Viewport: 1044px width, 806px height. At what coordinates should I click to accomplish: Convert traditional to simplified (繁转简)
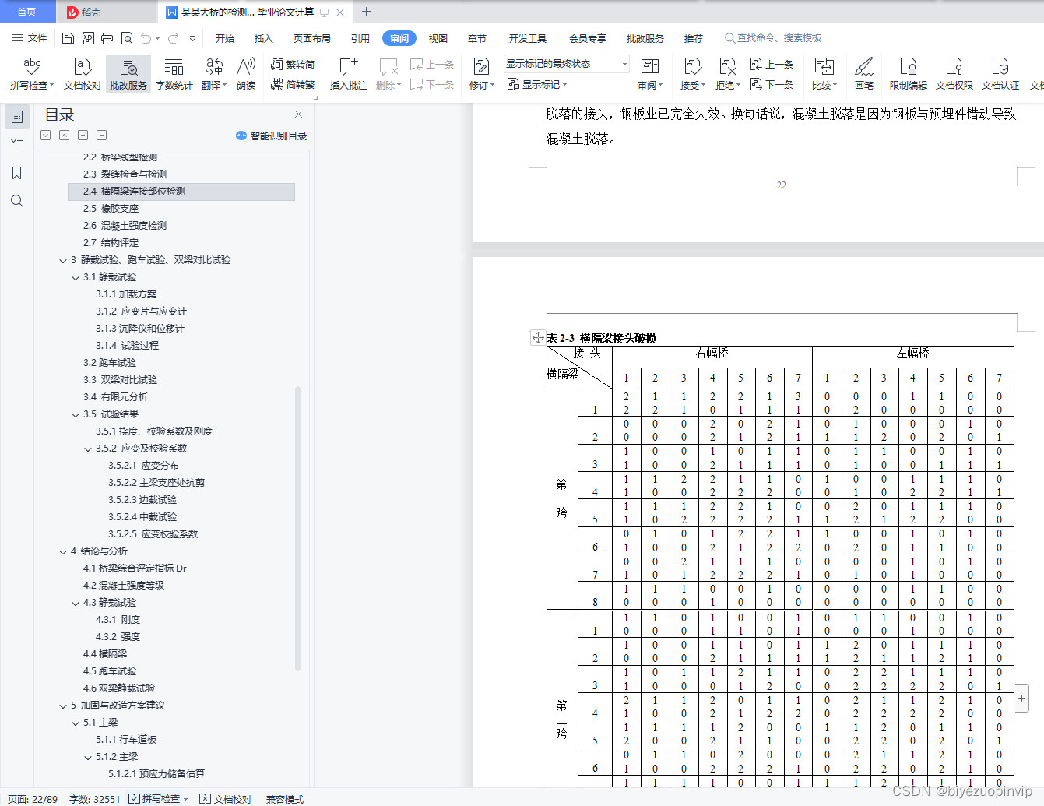pyautogui.click(x=293, y=65)
